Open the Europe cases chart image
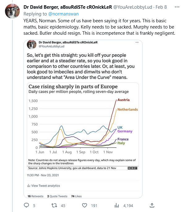 (x=83, y=126)
